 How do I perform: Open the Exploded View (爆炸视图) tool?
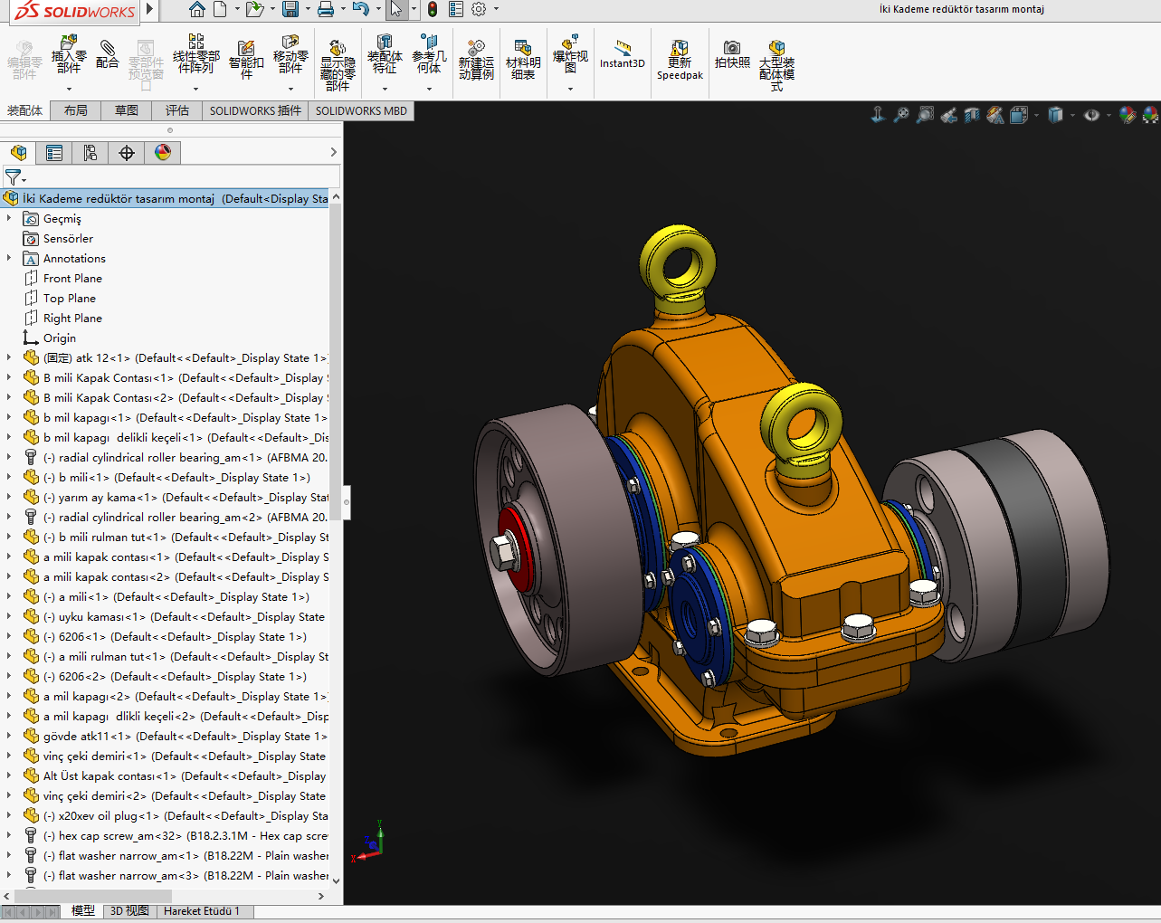pos(570,54)
